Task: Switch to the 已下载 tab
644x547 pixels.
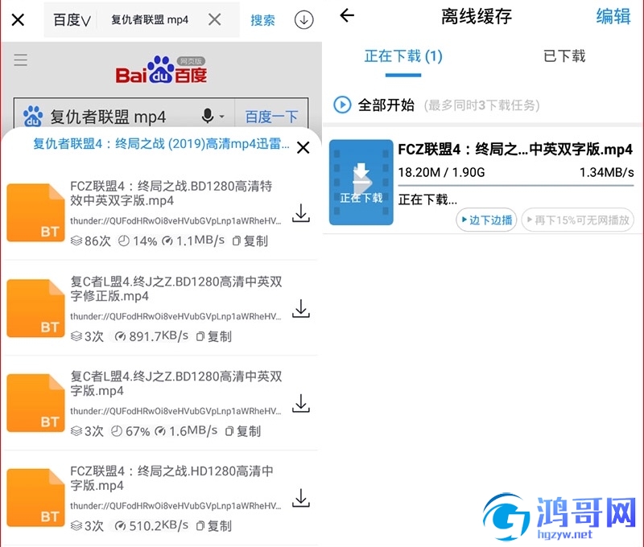Action: (564, 56)
